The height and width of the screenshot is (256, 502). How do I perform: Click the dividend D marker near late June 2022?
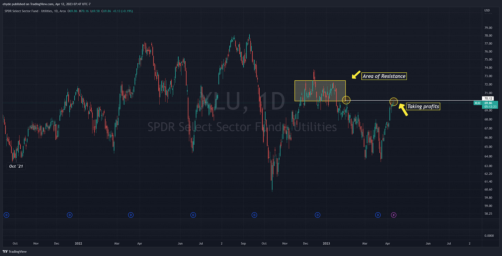193,215
